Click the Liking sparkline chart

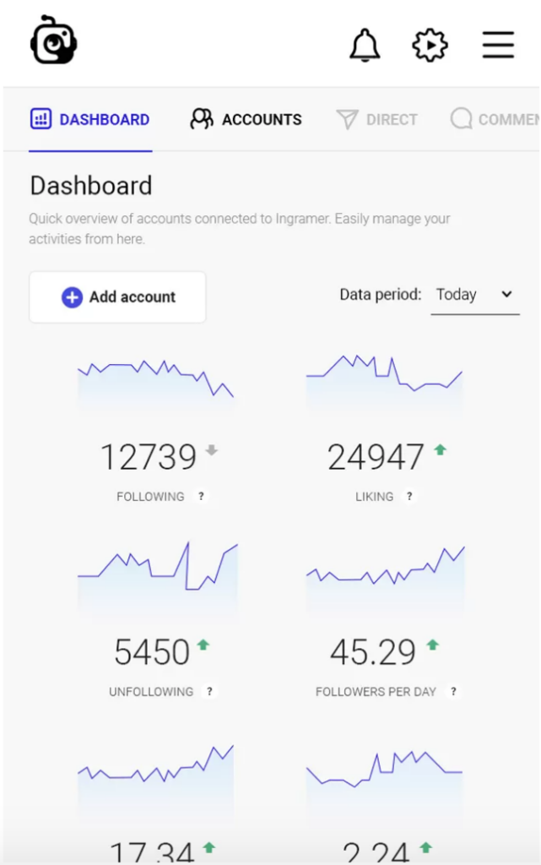[384, 380]
